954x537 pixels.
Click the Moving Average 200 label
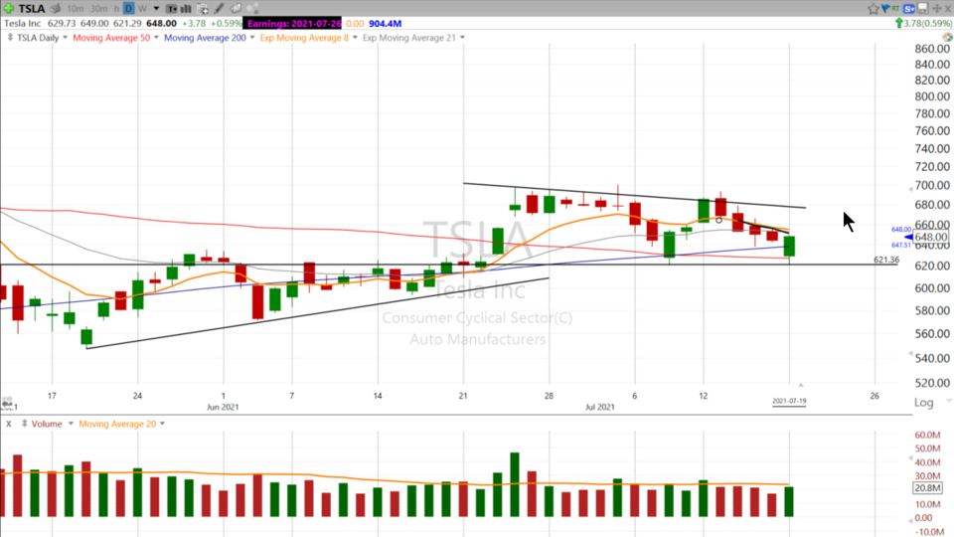[x=205, y=38]
